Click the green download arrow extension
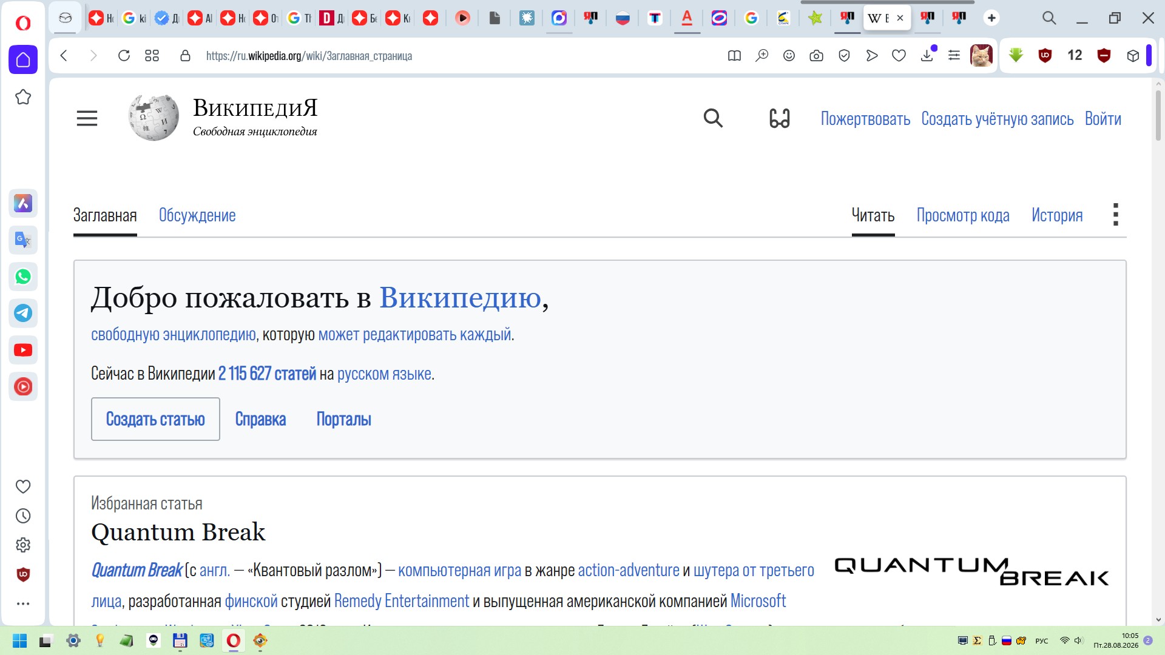Screen dimensions: 1165x655 point(1016,56)
